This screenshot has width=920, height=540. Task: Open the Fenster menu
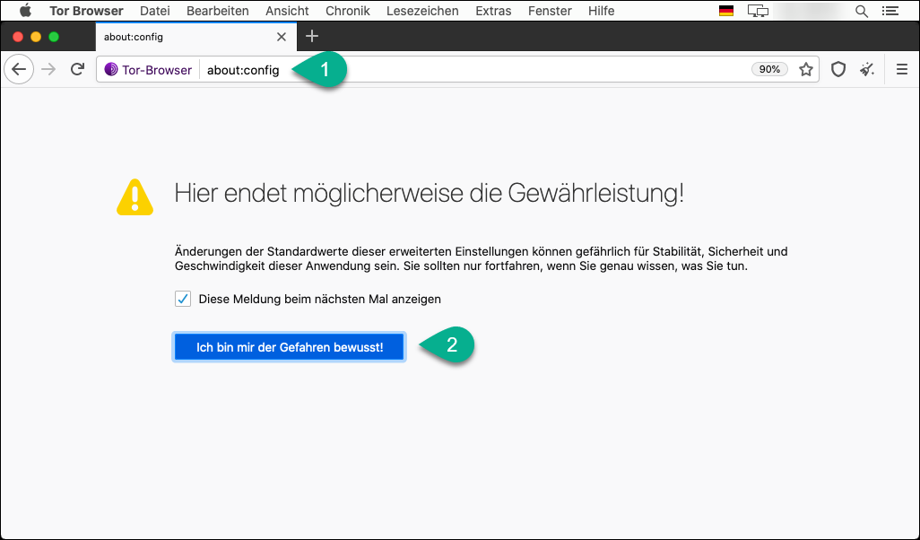[x=550, y=11]
